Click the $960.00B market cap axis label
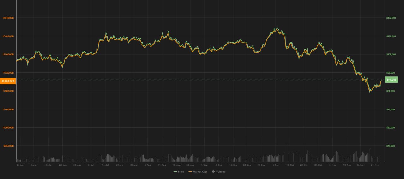Viewport: 404px width, 179px height. (x=9, y=146)
